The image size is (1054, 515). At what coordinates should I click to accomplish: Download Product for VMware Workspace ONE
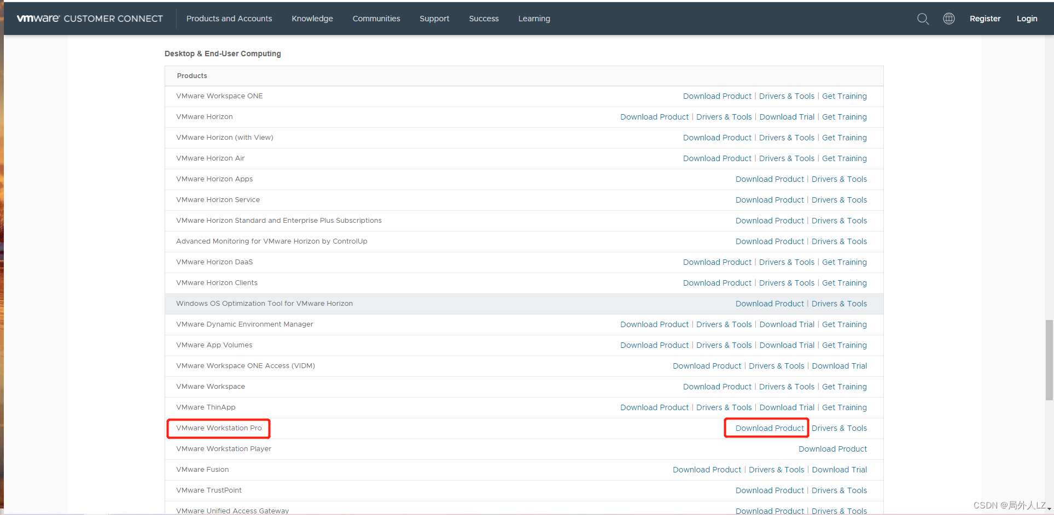pos(717,96)
